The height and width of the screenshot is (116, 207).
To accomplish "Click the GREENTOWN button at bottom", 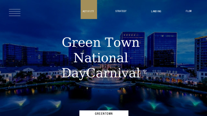I will click(x=104, y=113).
